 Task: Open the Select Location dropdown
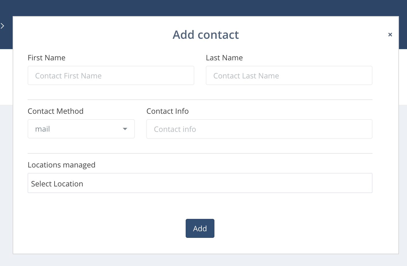(x=200, y=183)
